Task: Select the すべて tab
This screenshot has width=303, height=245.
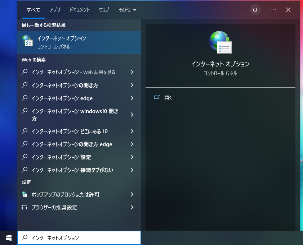Action: (33, 10)
